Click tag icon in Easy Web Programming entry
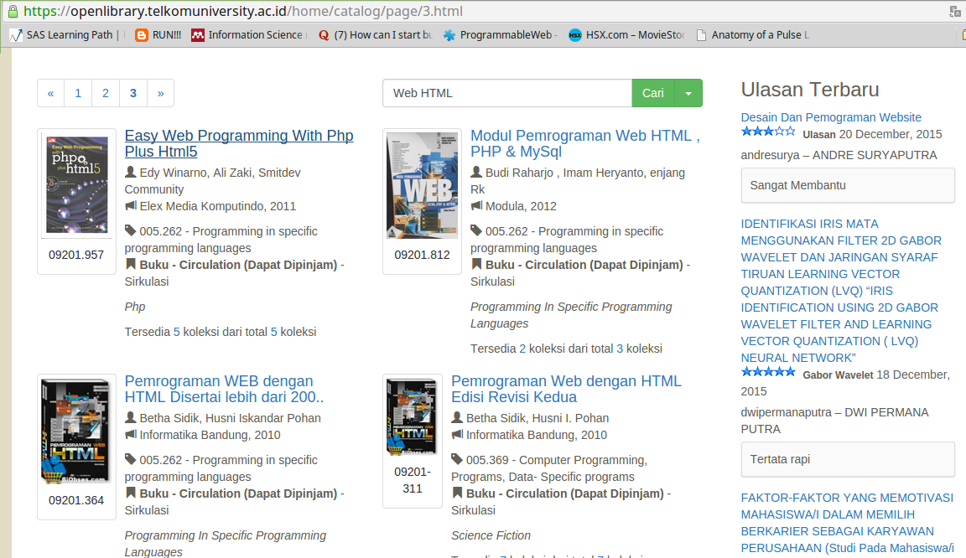 tap(131, 230)
